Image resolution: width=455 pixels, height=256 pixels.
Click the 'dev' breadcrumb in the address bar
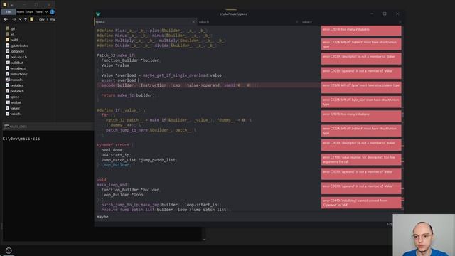(x=42, y=19)
